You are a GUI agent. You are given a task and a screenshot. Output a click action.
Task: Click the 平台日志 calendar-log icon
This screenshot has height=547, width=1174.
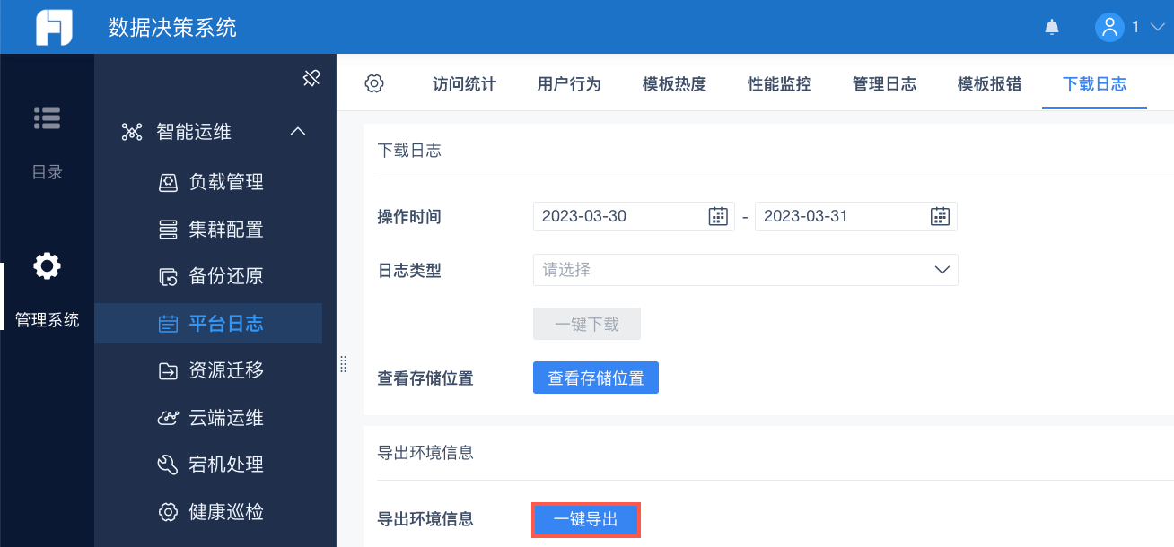coord(168,324)
